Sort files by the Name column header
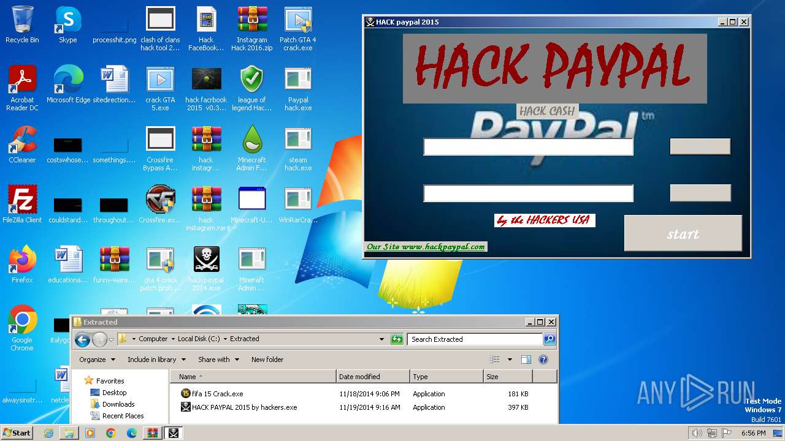 pos(253,377)
